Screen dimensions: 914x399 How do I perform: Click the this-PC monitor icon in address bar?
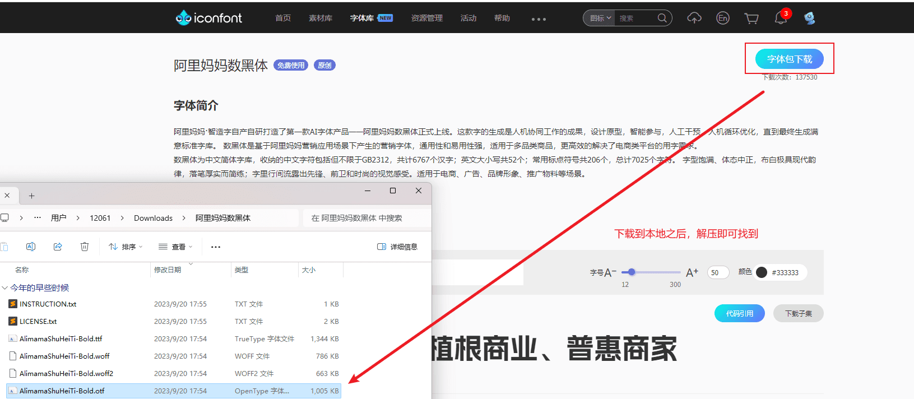(x=4, y=217)
